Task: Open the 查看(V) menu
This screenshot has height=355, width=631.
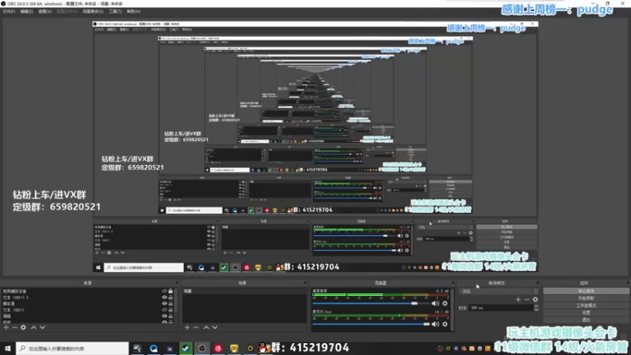Action: [x=45, y=12]
